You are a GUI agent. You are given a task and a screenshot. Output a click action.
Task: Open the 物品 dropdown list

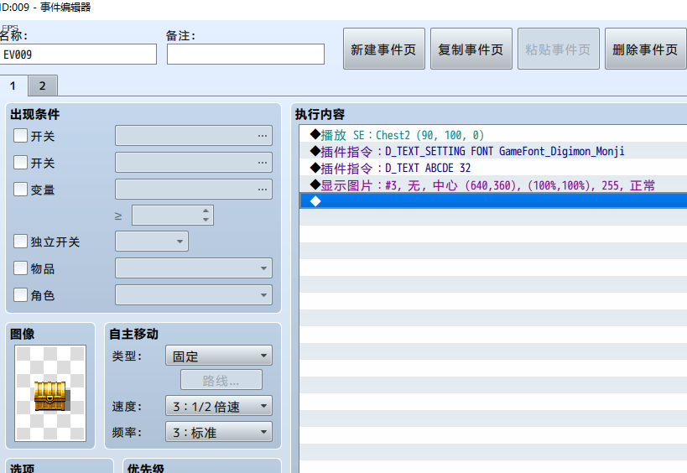[194, 268]
